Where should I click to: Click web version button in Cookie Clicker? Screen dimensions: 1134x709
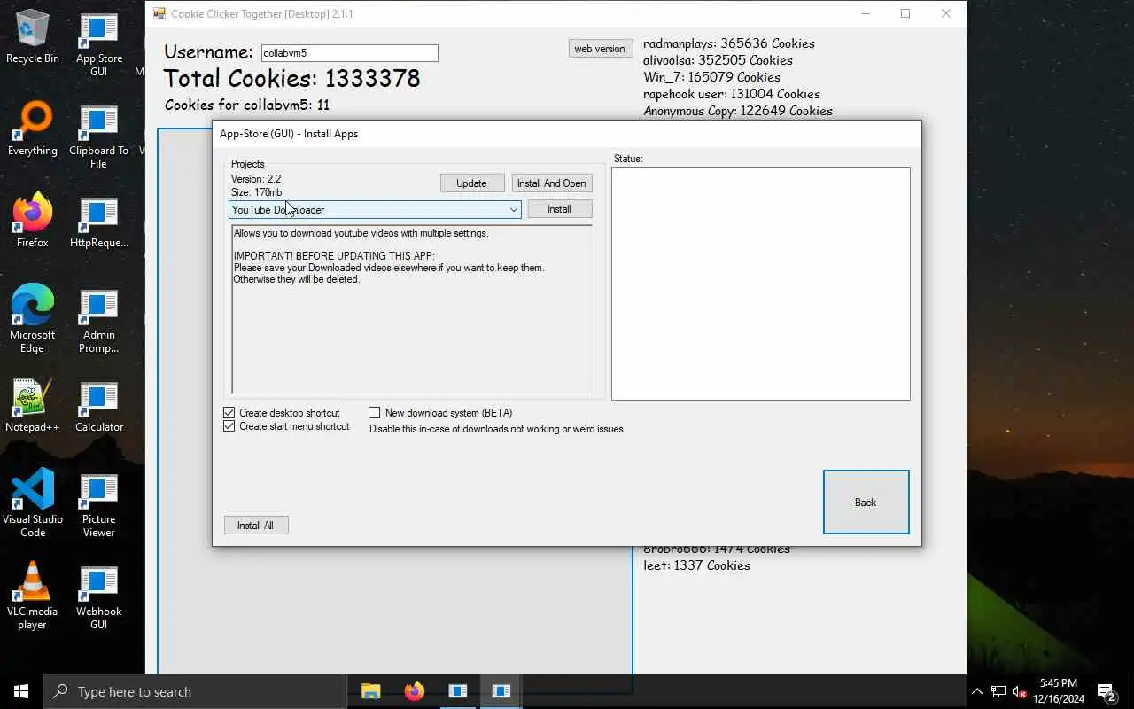click(600, 49)
